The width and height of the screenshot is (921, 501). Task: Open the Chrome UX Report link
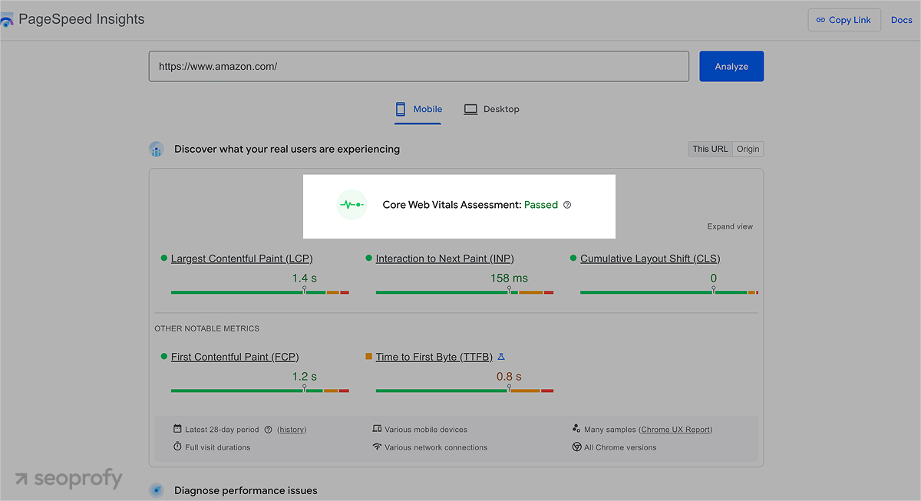coord(675,430)
